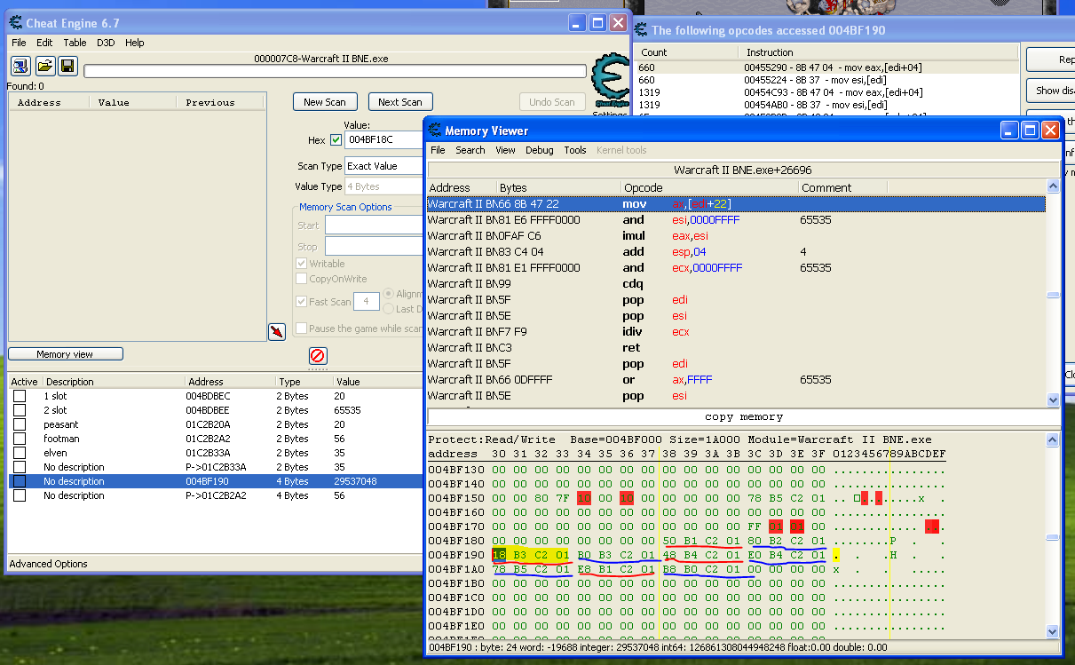Image resolution: width=1075 pixels, height=665 pixels.
Task: Click the save table floppy icon
Action: point(67,66)
